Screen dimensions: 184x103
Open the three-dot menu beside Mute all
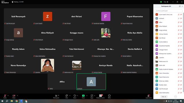(176, 97)
